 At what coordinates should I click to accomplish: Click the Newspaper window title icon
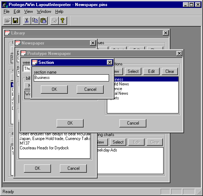[x=18, y=43]
